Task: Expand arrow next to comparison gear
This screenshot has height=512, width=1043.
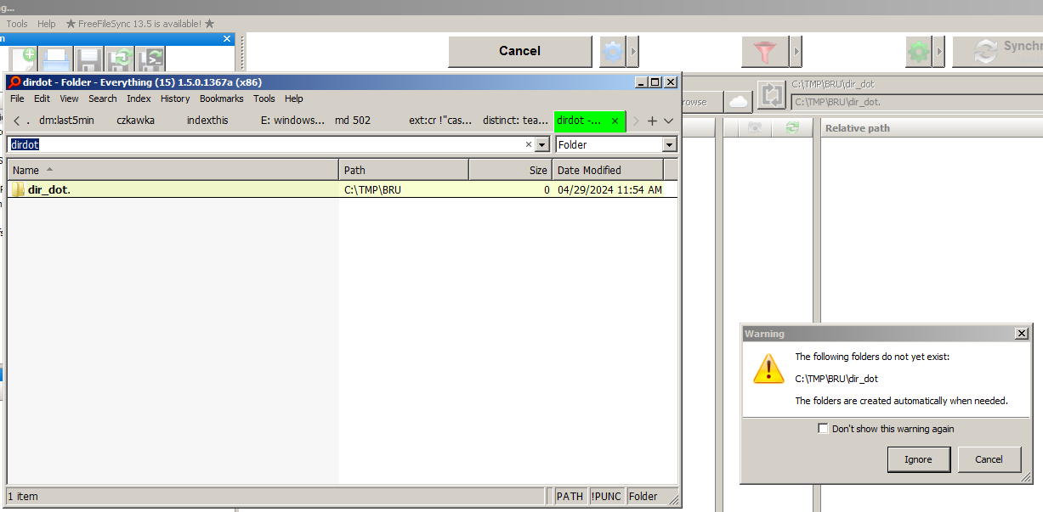Action: [633, 52]
